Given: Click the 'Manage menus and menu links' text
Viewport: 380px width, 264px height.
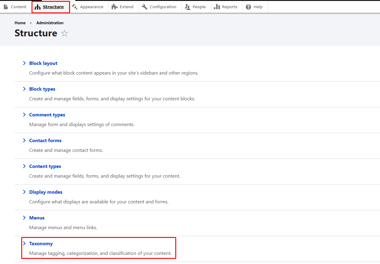Looking at the screenshot, I should coord(63,227).
